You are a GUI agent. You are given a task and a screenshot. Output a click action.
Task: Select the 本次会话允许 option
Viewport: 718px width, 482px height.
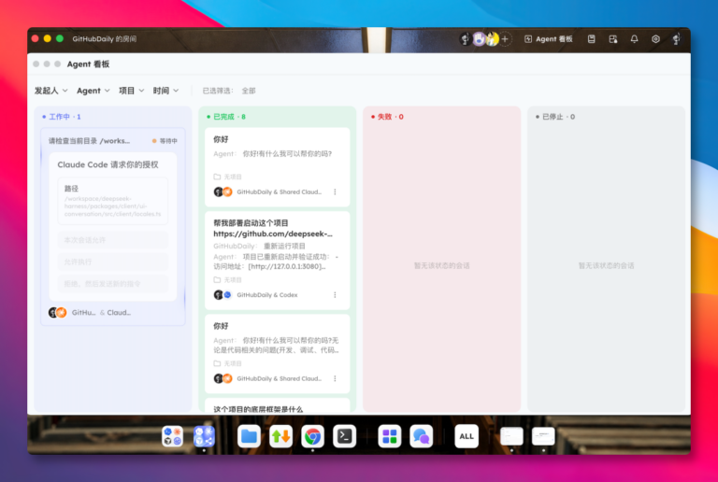112,240
